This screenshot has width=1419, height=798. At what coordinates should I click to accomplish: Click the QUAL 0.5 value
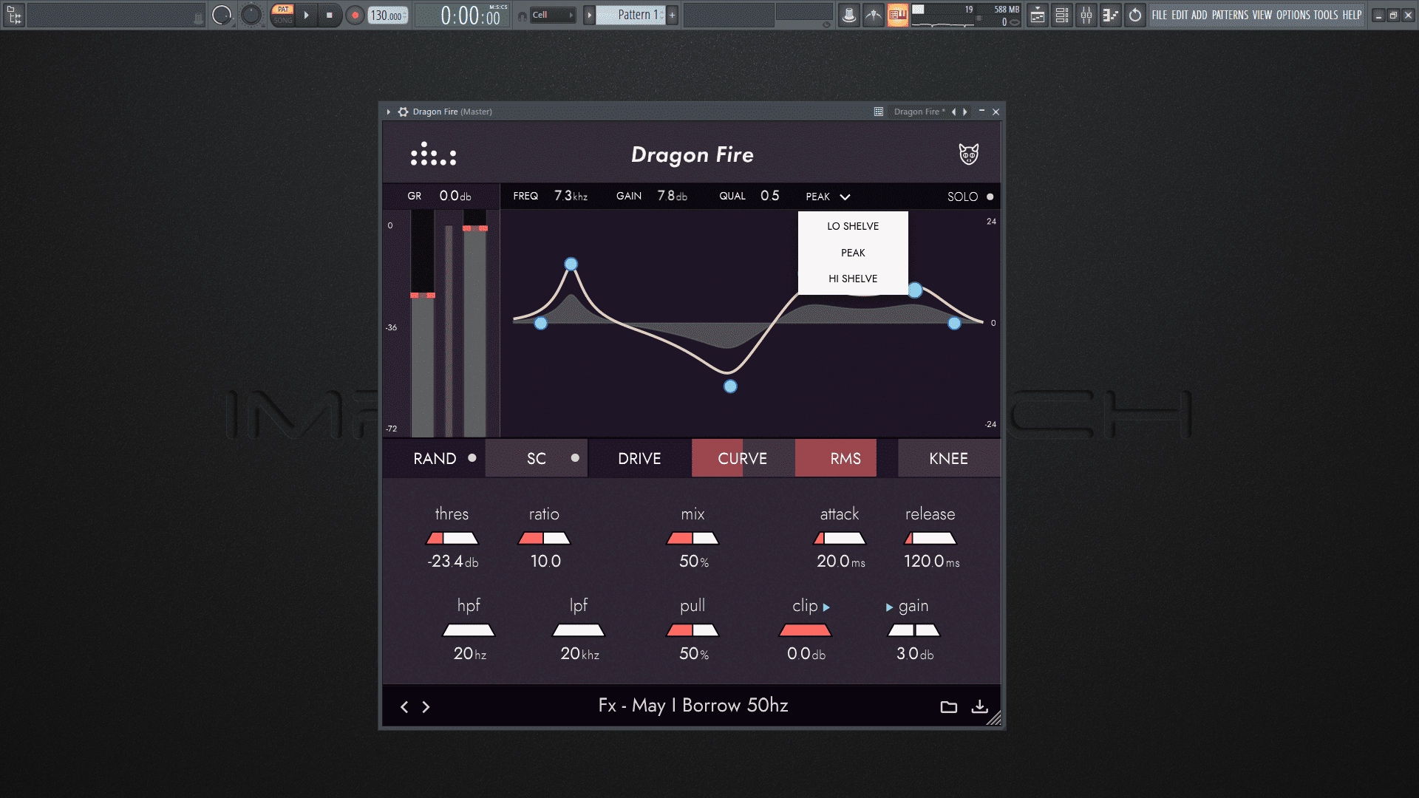pos(769,196)
